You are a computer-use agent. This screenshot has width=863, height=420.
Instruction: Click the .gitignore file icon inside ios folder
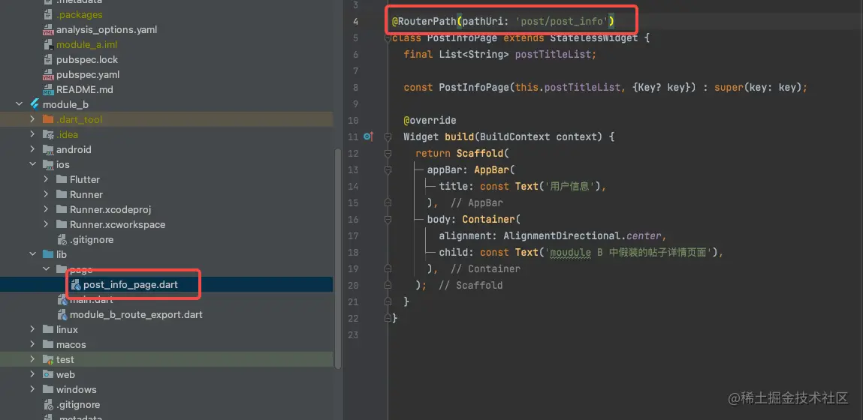62,240
